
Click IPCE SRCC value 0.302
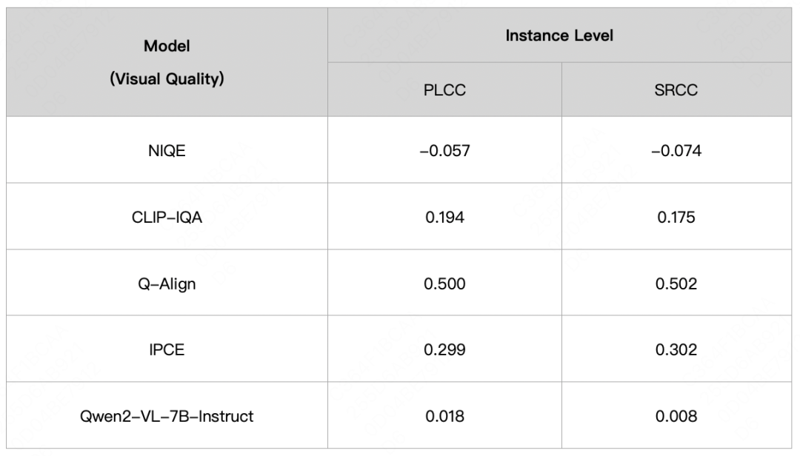676,349
